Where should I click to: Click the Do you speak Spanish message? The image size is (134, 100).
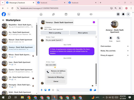(x=54, y=40)
